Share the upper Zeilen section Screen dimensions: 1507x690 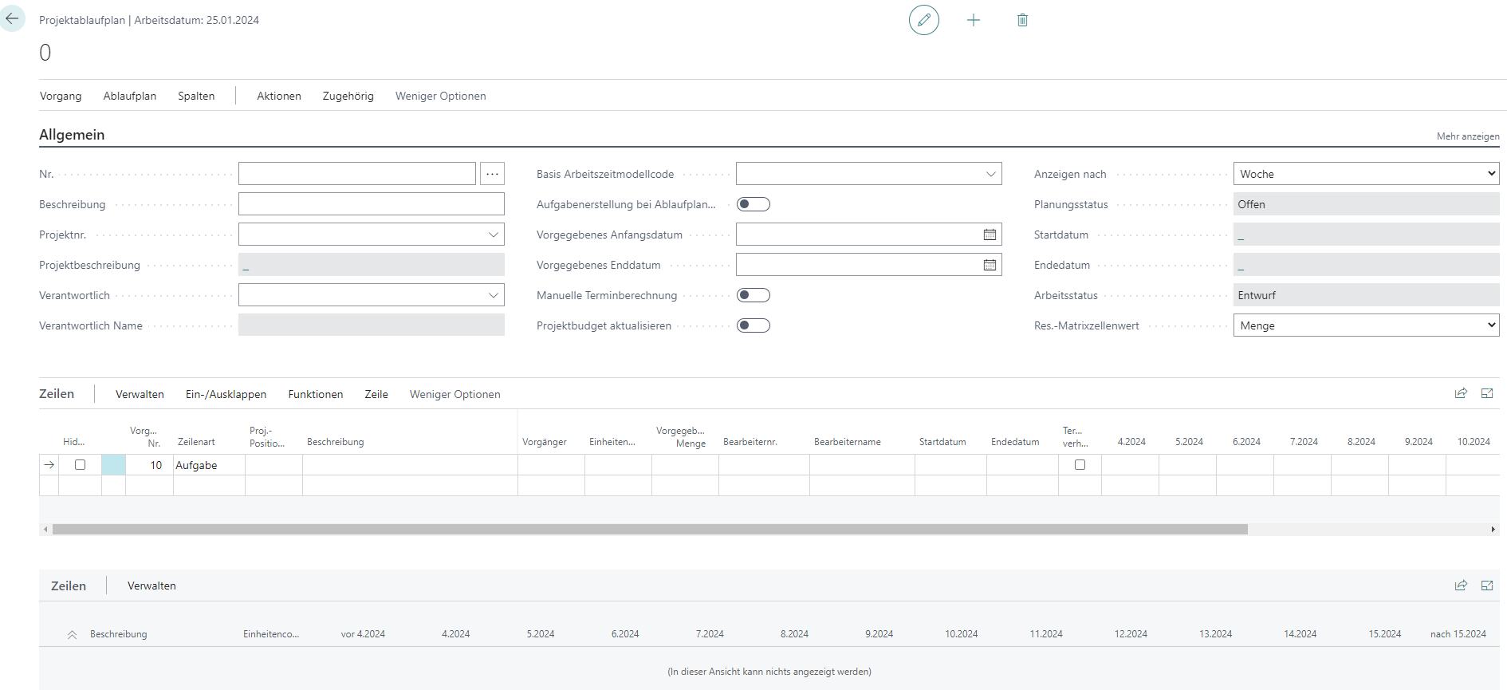pos(1461,393)
